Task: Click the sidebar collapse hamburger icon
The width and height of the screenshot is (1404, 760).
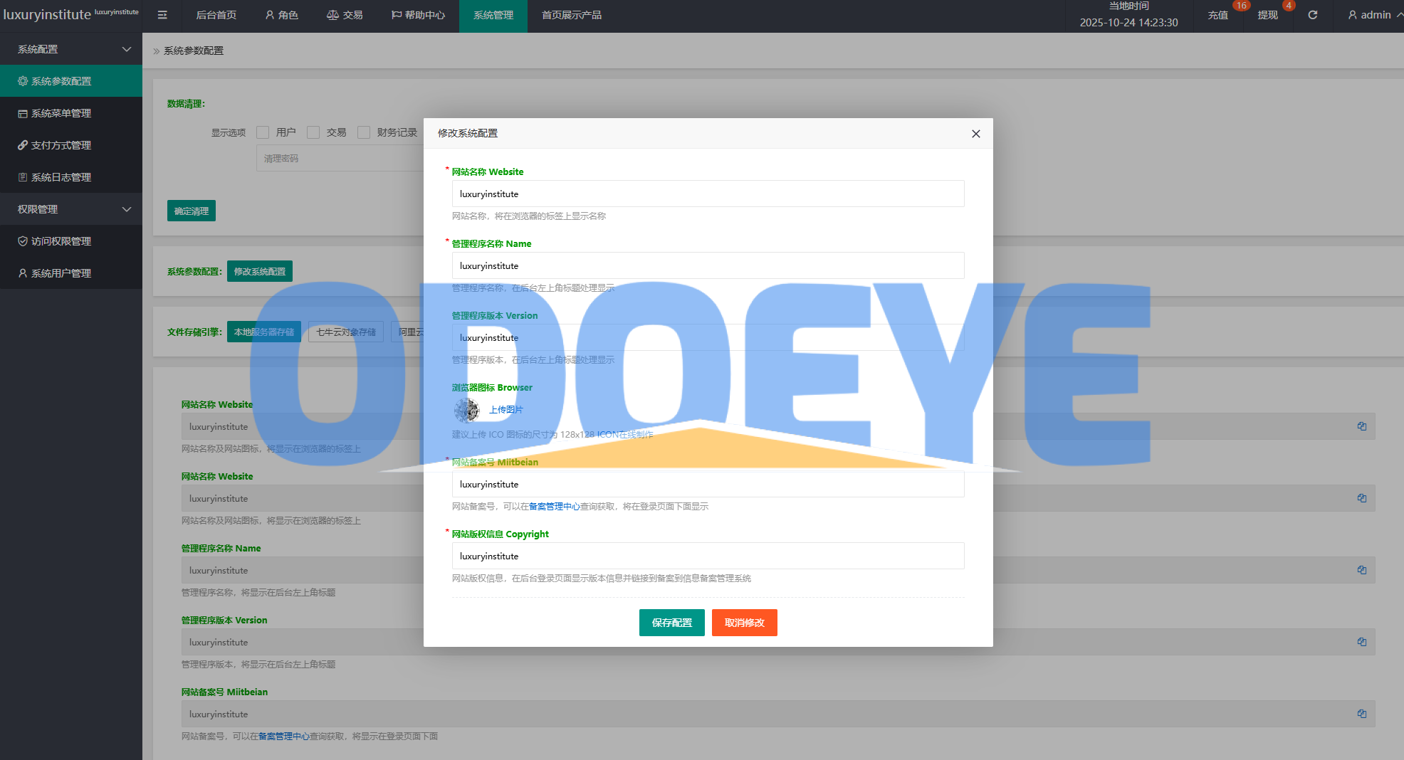Action: 162,15
